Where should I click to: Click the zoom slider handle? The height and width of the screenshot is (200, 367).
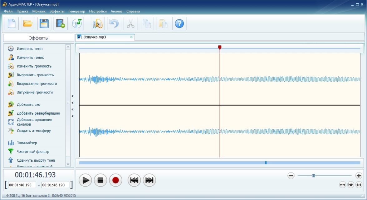point(313,176)
